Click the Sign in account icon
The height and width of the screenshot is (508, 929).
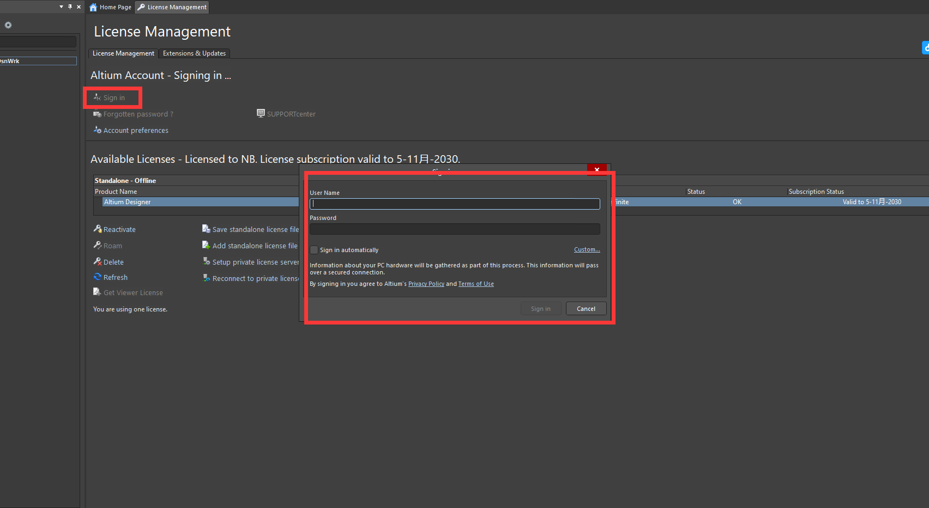[97, 97]
